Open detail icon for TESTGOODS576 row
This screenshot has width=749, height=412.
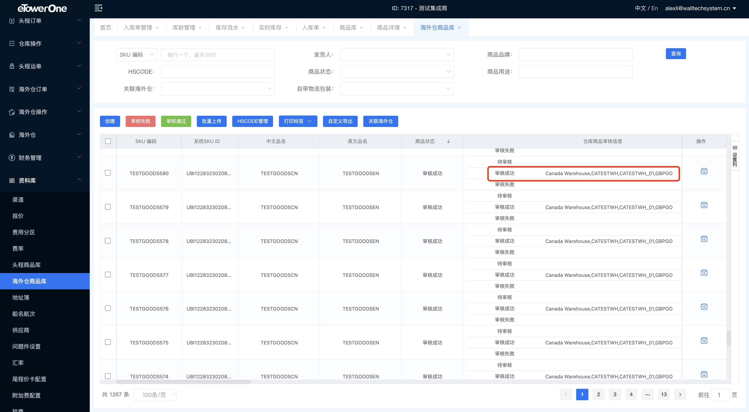point(704,307)
